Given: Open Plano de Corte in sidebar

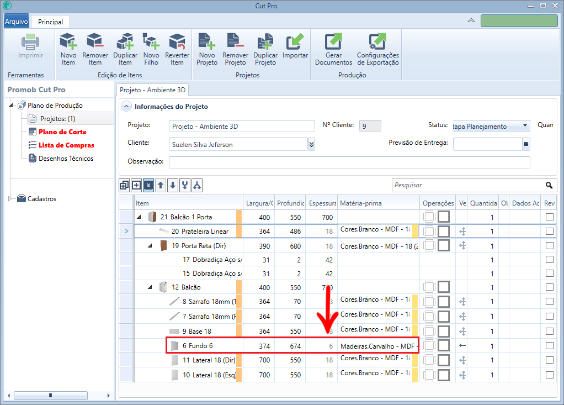Looking at the screenshot, I should click(62, 132).
